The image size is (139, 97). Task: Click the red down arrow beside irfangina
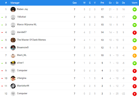coord(2,78)
